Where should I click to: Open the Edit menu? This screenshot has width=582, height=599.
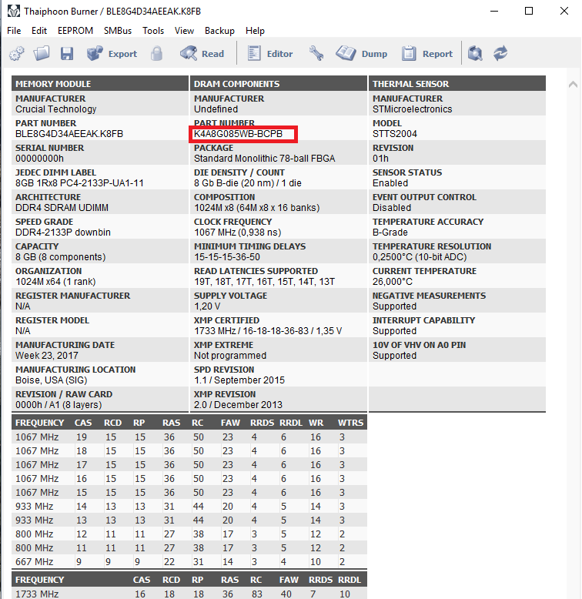coord(39,31)
